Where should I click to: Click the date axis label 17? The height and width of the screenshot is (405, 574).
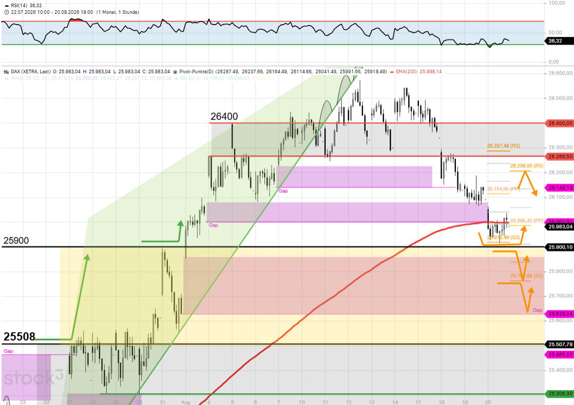(418, 402)
